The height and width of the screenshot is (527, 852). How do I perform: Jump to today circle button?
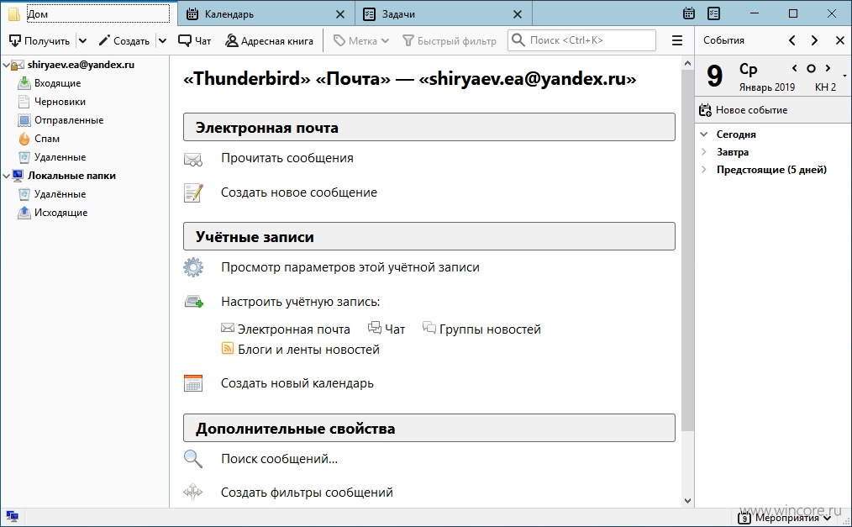[x=811, y=68]
